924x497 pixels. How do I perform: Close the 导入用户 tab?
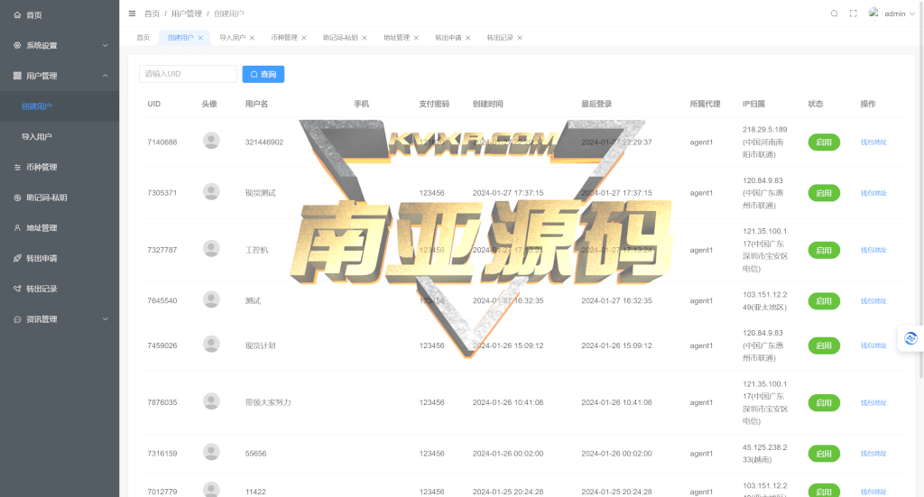click(x=253, y=38)
